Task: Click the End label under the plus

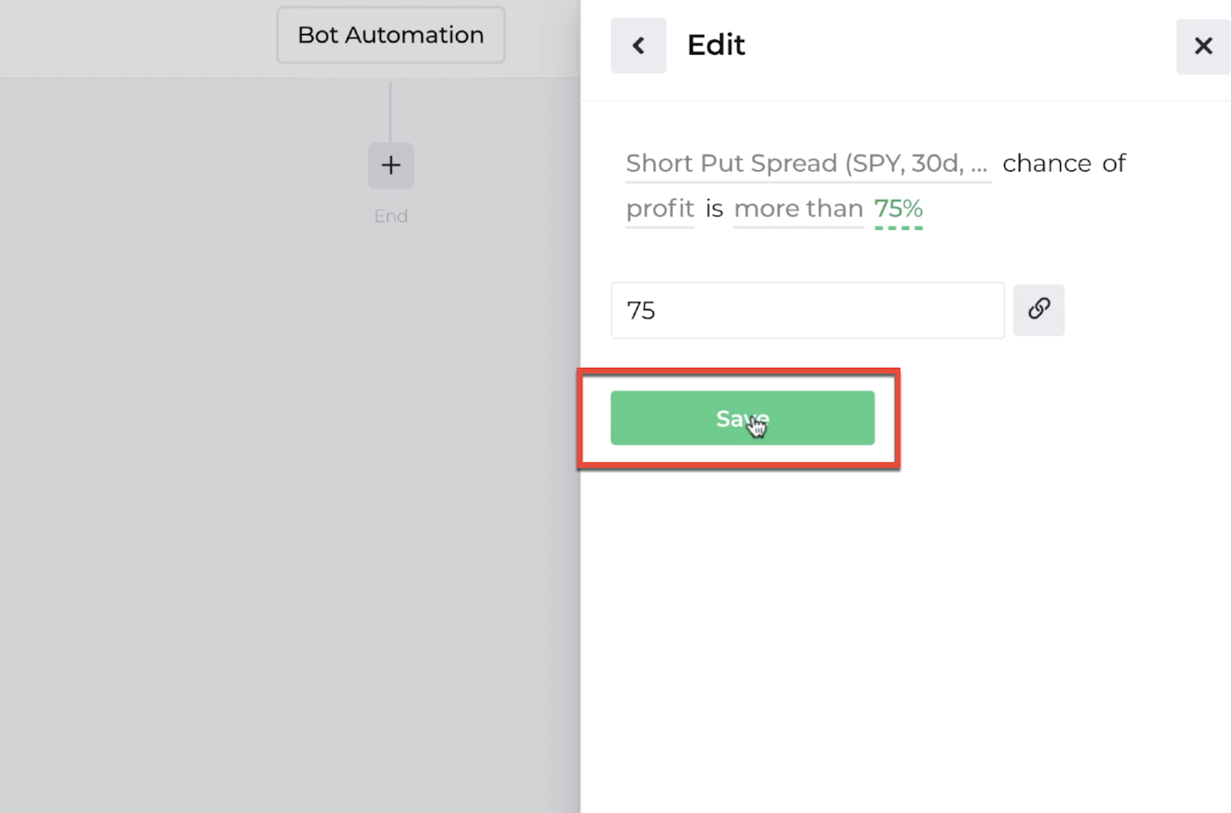Action: coord(391,216)
